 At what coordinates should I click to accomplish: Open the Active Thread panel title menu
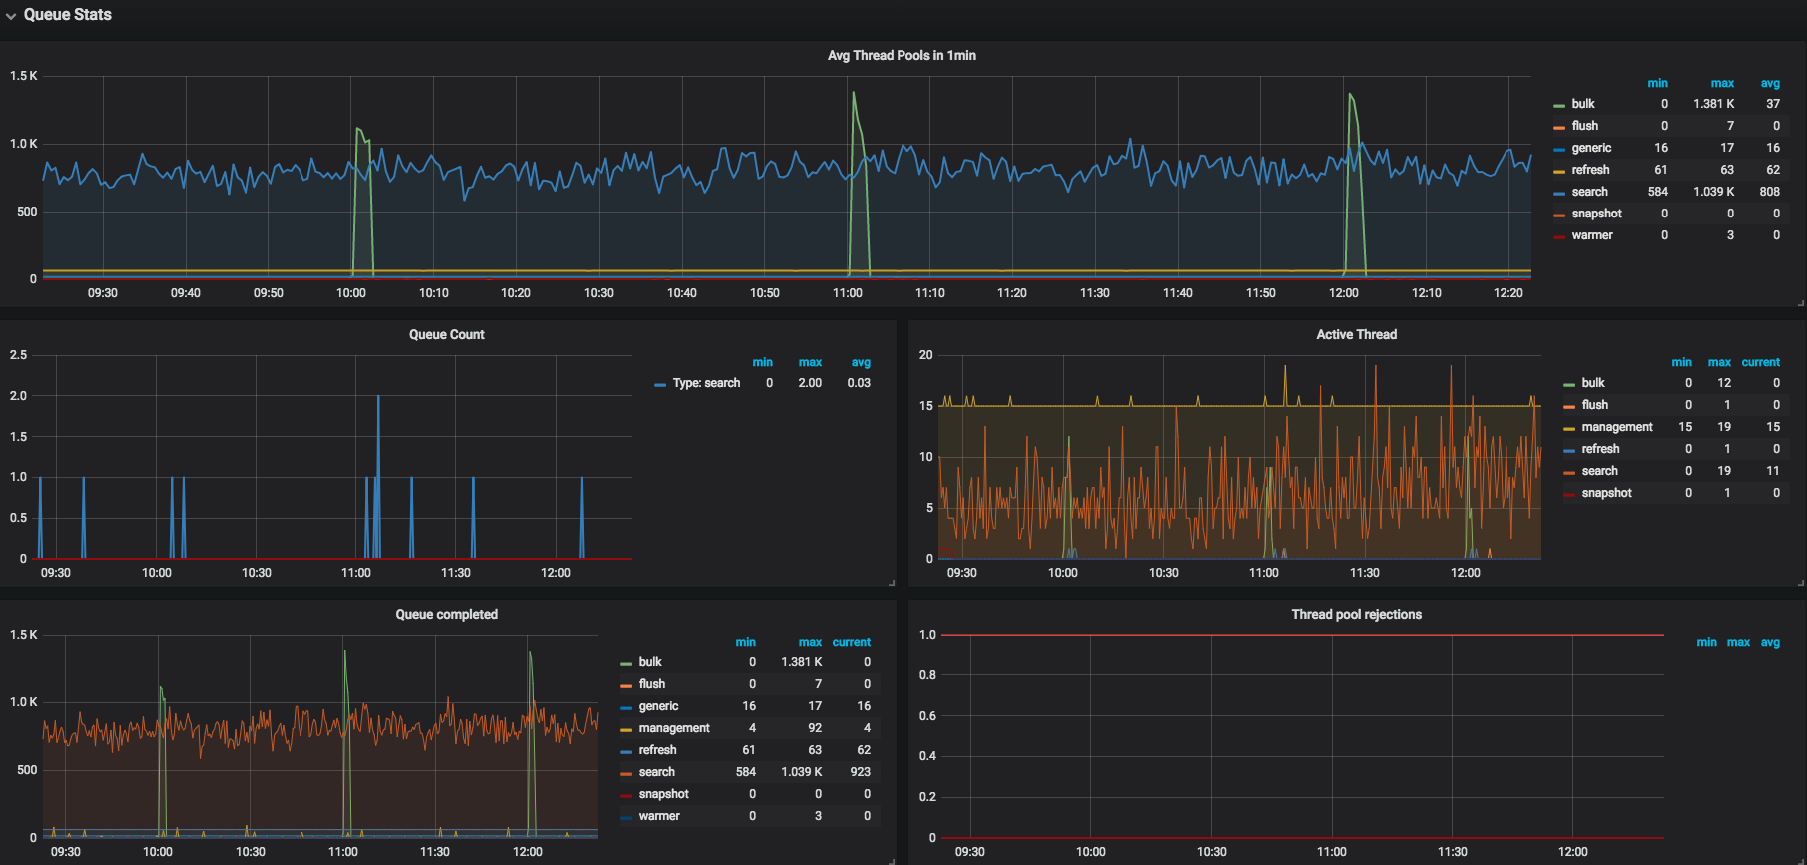[x=1355, y=335]
